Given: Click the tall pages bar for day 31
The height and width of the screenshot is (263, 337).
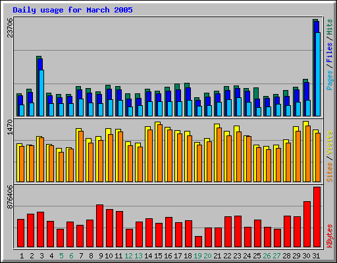Looking at the screenshot, I should 318,74.
